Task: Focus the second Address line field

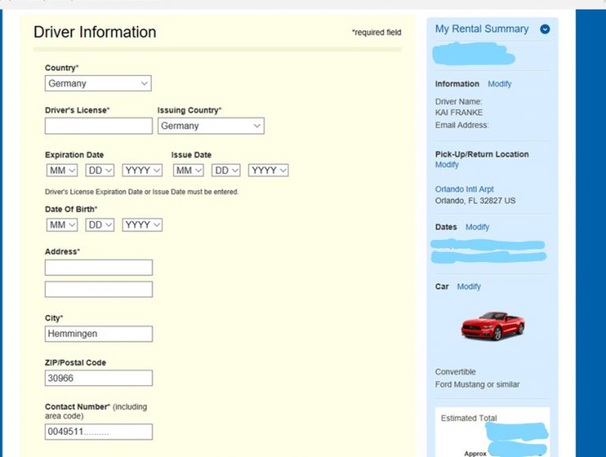Action: click(x=99, y=289)
